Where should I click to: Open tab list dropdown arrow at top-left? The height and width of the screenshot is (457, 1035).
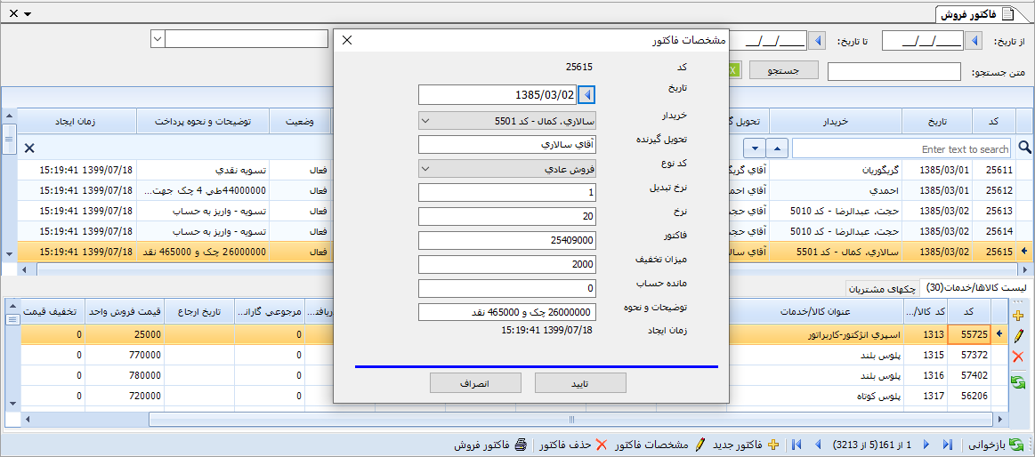coord(28,14)
